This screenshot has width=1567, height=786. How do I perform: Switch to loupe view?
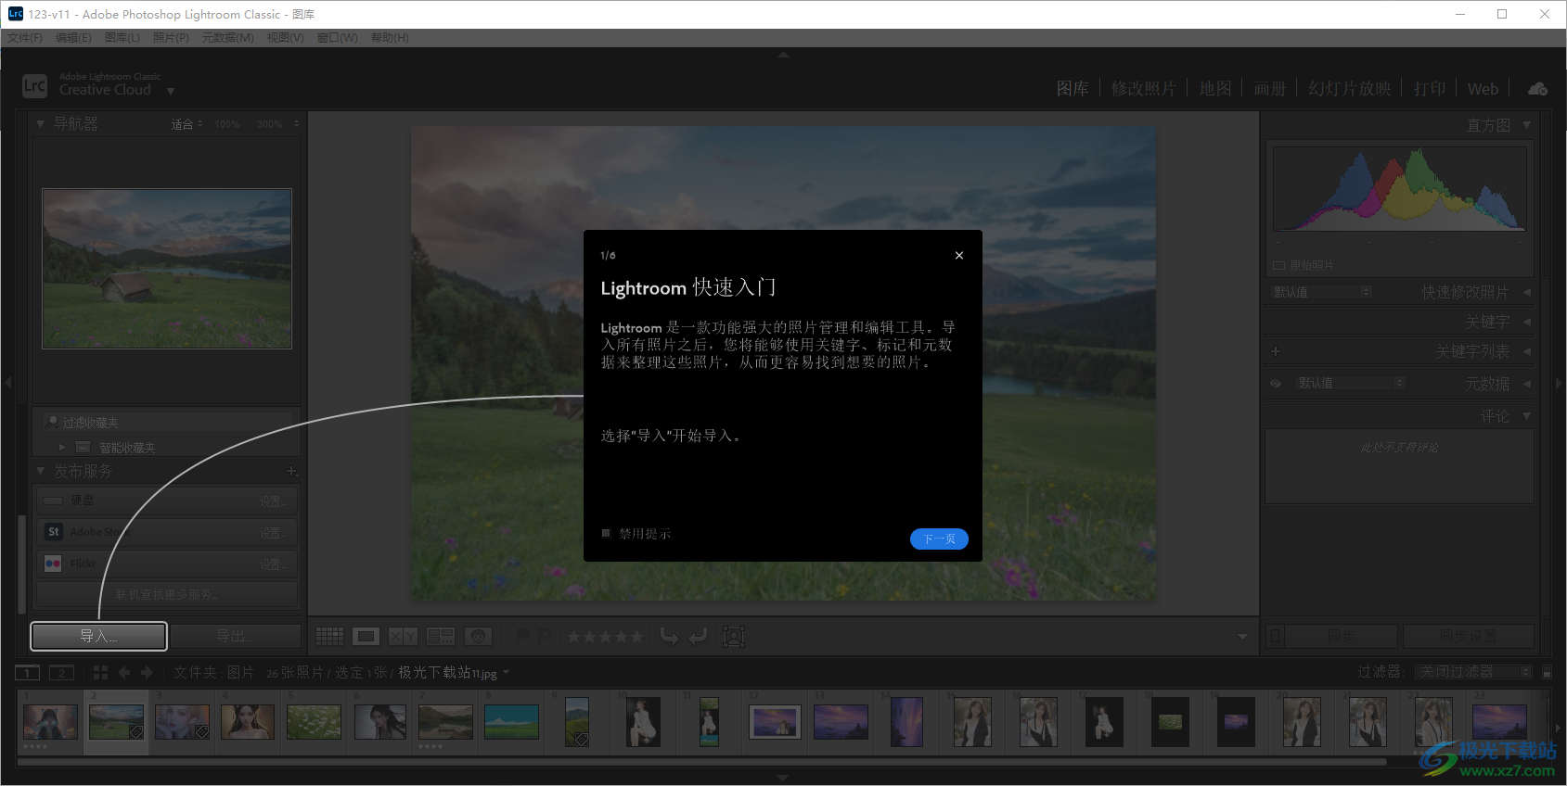[x=366, y=636]
